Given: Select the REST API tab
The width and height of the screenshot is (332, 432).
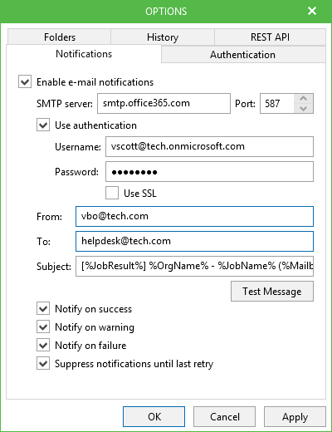Looking at the screenshot, I should pos(270,37).
